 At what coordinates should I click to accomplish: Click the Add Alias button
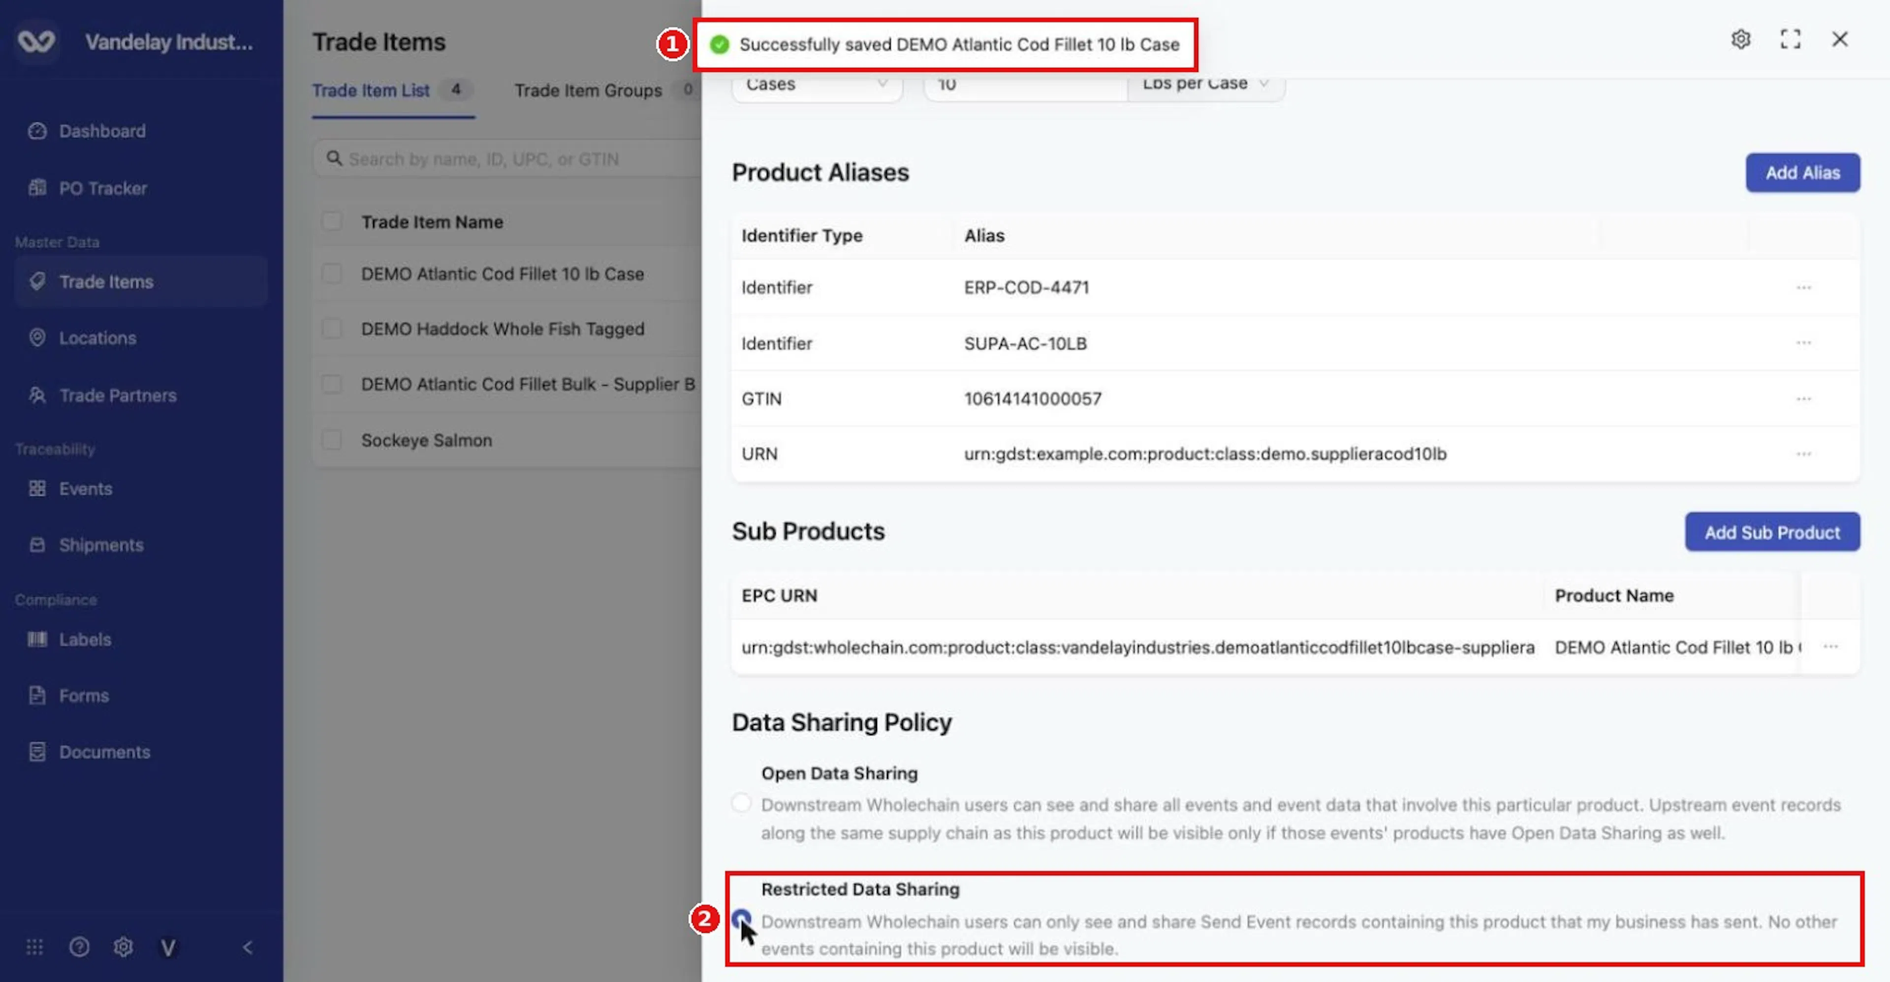[1802, 173]
